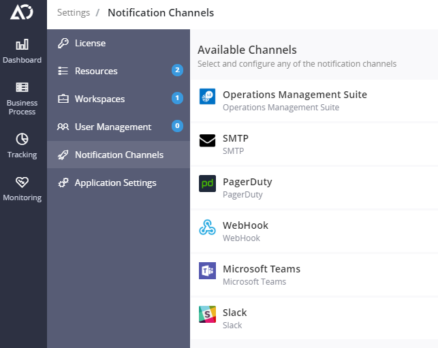
Task: Click the Application Settings gears icon
Action: point(63,183)
